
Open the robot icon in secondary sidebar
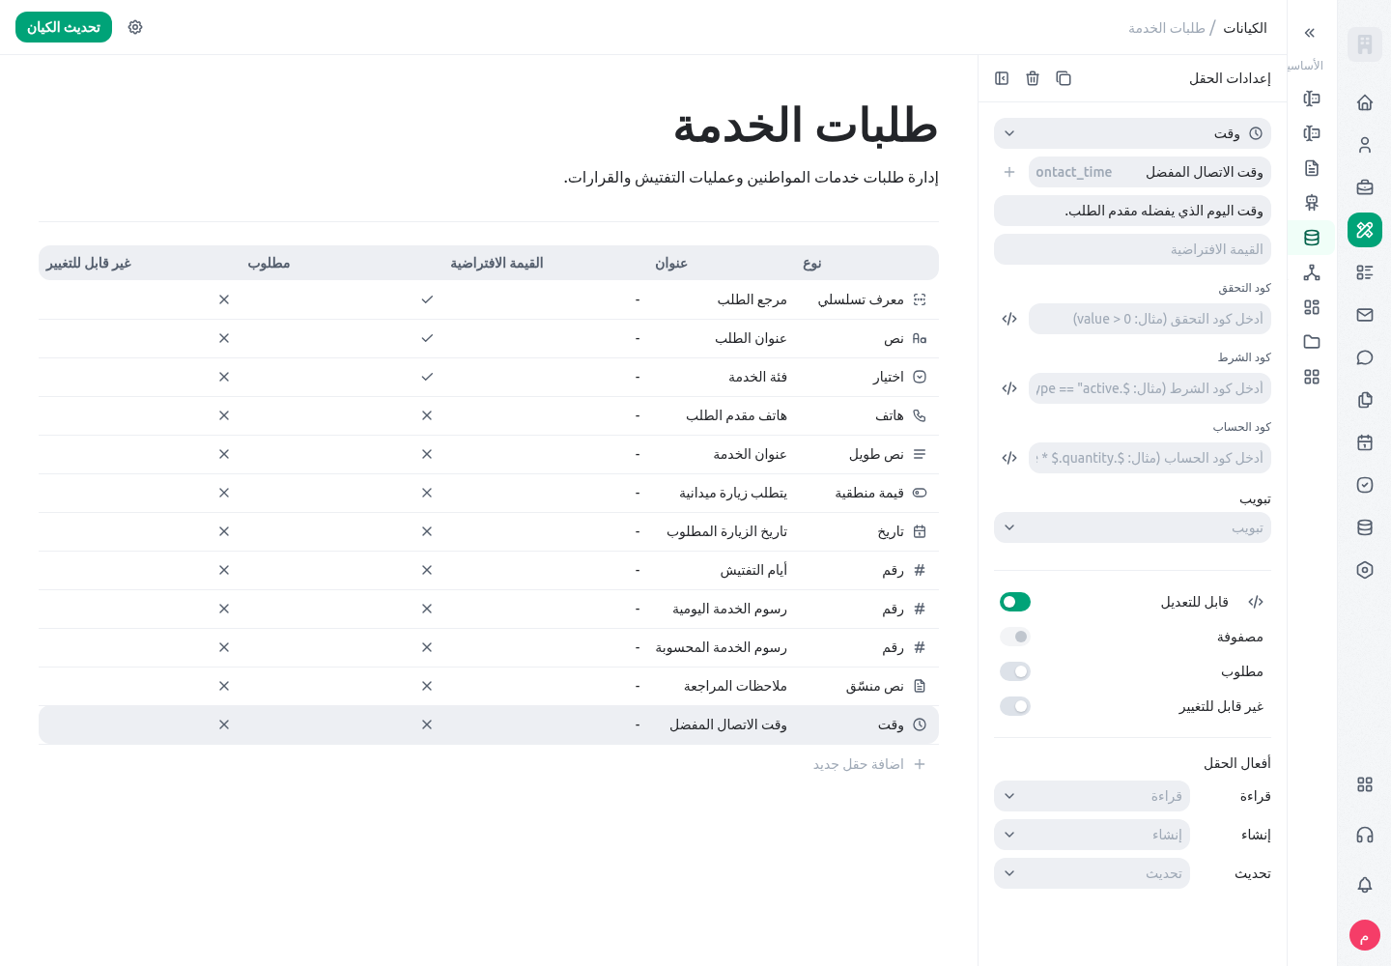point(1312,203)
